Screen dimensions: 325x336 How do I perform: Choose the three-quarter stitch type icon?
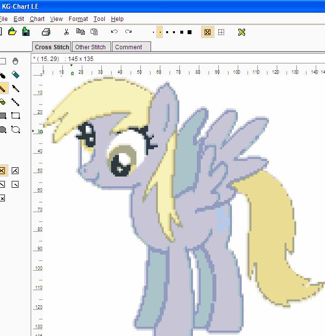point(15,171)
